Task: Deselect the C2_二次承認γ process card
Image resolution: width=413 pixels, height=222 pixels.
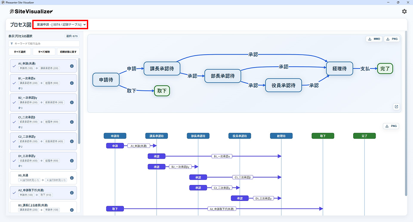Action: tap(43, 142)
